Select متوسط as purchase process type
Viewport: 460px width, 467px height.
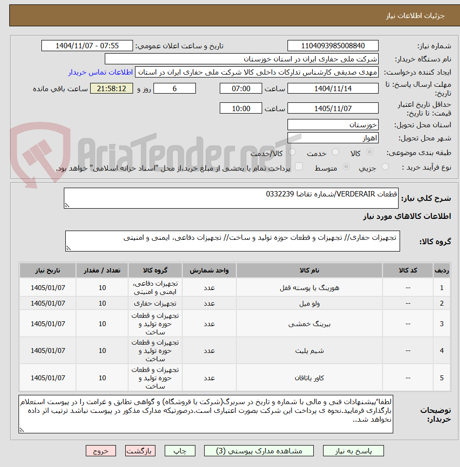coord(346,166)
